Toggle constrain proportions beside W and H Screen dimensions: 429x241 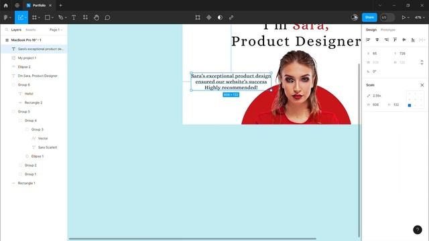[422, 62]
